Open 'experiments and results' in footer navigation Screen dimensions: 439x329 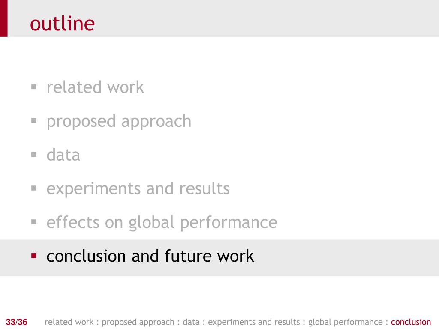coord(254,322)
